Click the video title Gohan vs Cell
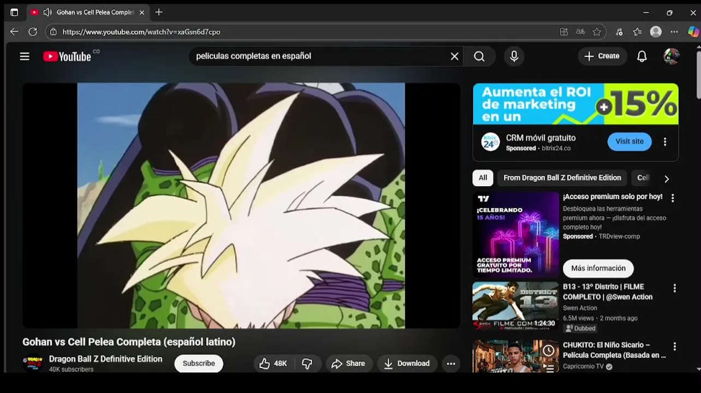701x393 pixels. (x=129, y=342)
